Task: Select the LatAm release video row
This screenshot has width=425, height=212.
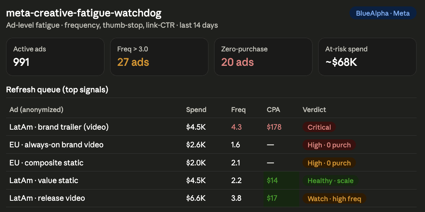Action: click(211, 198)
